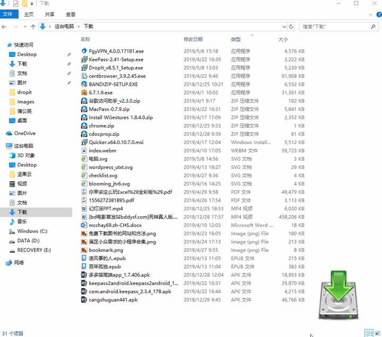This screenshot has height=337, width=382.
Task: Sort by the 修改日期 column header
Action: click(193, 39)
